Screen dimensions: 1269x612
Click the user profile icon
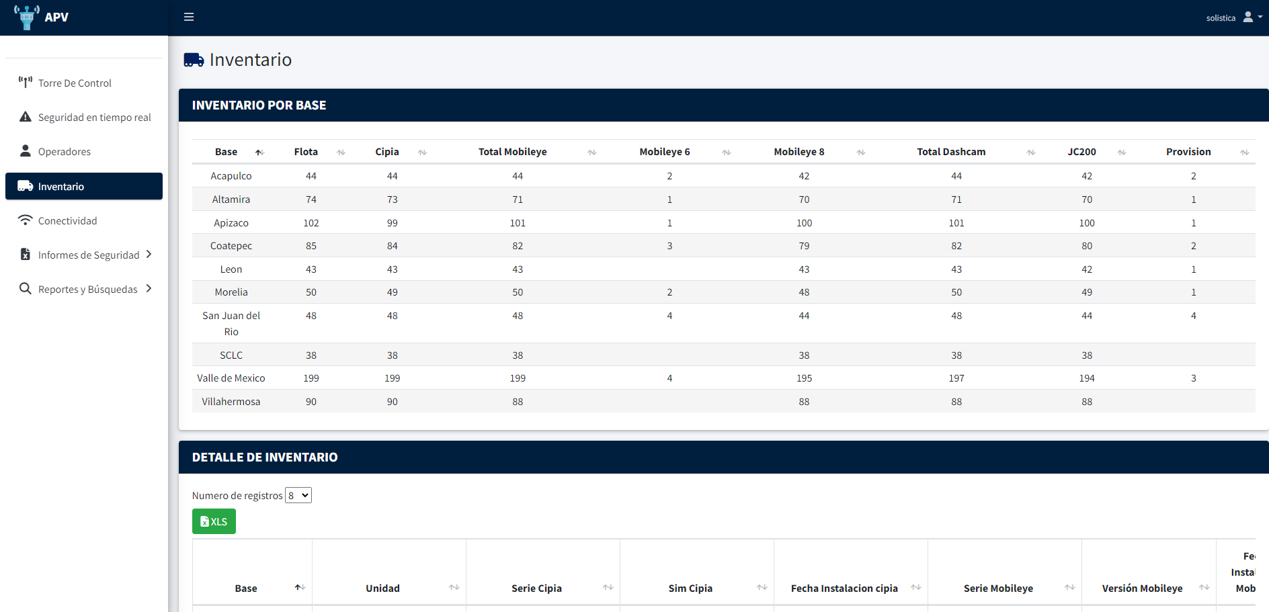(x=1248, y=17)
